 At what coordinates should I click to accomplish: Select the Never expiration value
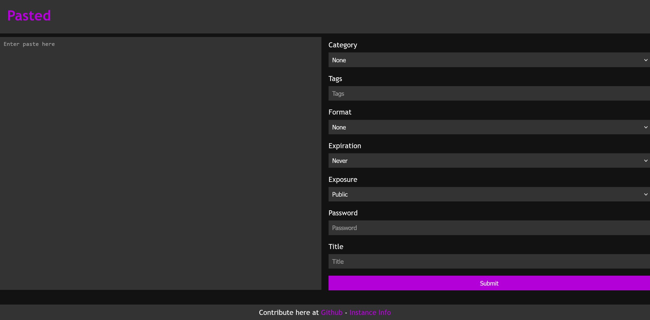[x=340, y=161]
